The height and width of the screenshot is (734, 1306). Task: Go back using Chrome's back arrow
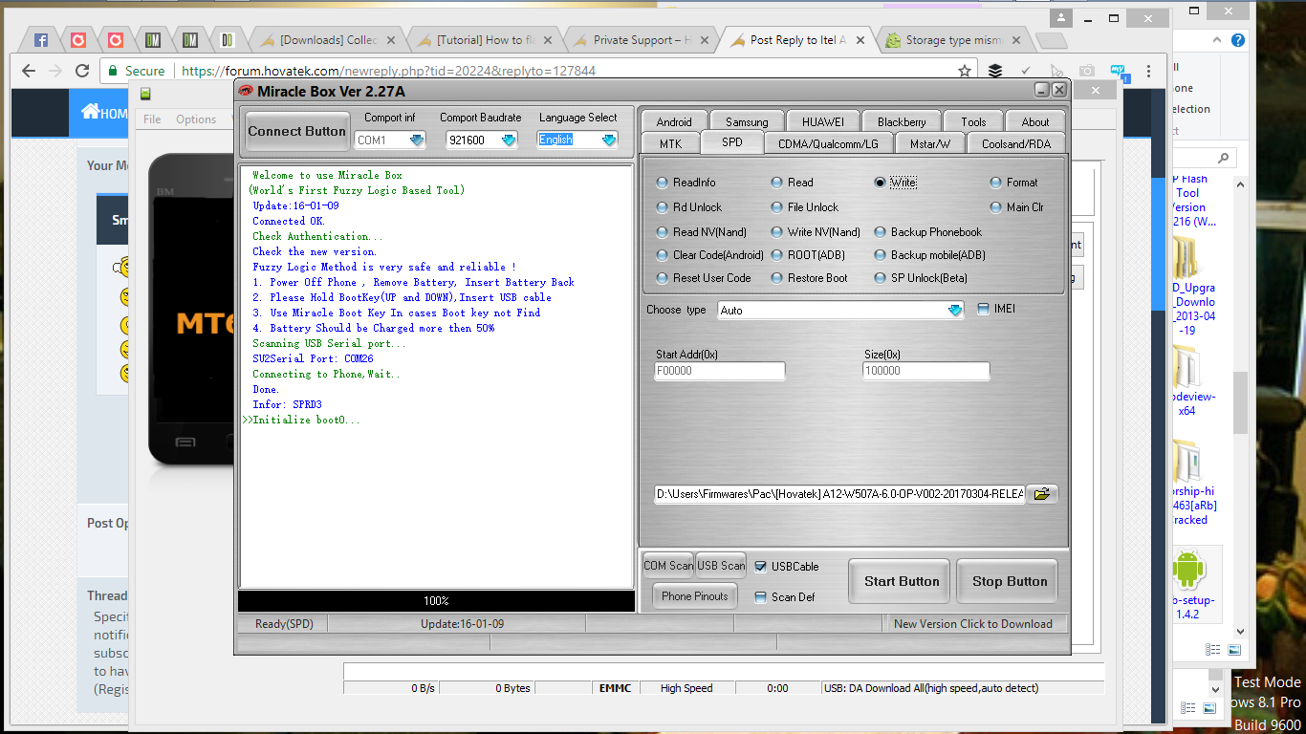pos(29,71)
